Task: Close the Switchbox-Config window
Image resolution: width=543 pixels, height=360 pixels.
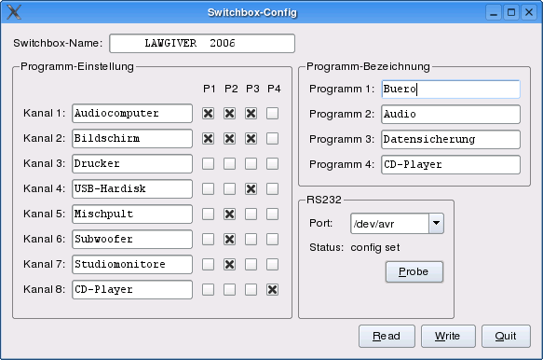Action: click(529, 13)
